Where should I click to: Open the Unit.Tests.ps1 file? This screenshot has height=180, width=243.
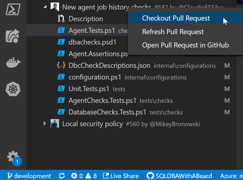coord(89,89)
